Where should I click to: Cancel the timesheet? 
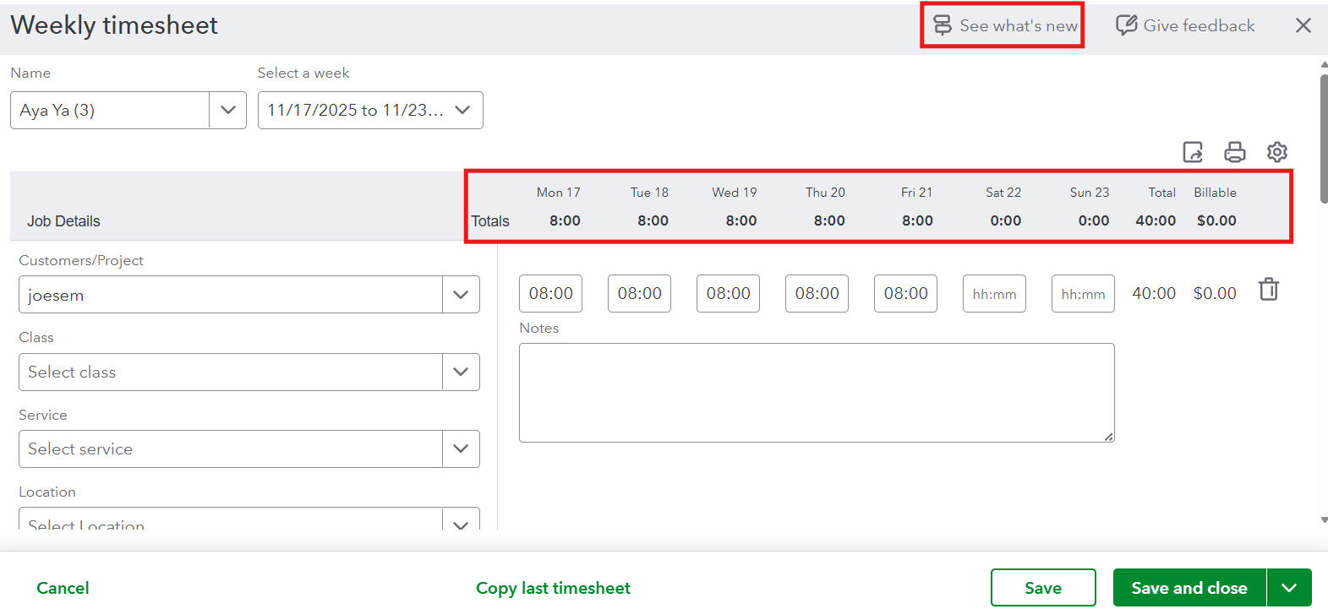click(x=63, y=588)
